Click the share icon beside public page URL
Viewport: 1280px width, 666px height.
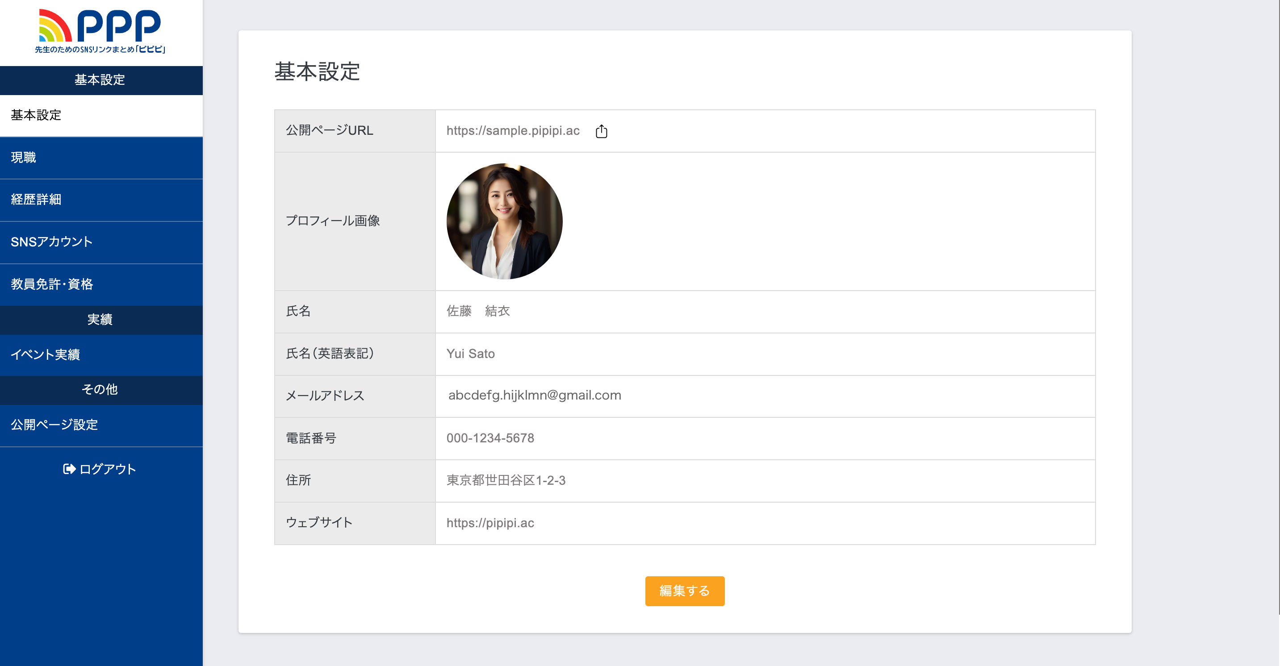[x=601, y=131]
